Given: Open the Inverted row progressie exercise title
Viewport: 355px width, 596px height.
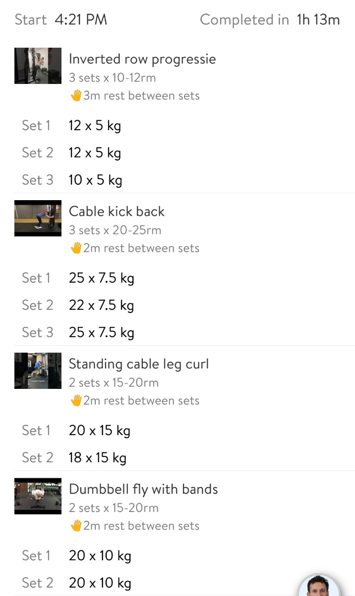Looking at the screenshot, I should [142, 59].
